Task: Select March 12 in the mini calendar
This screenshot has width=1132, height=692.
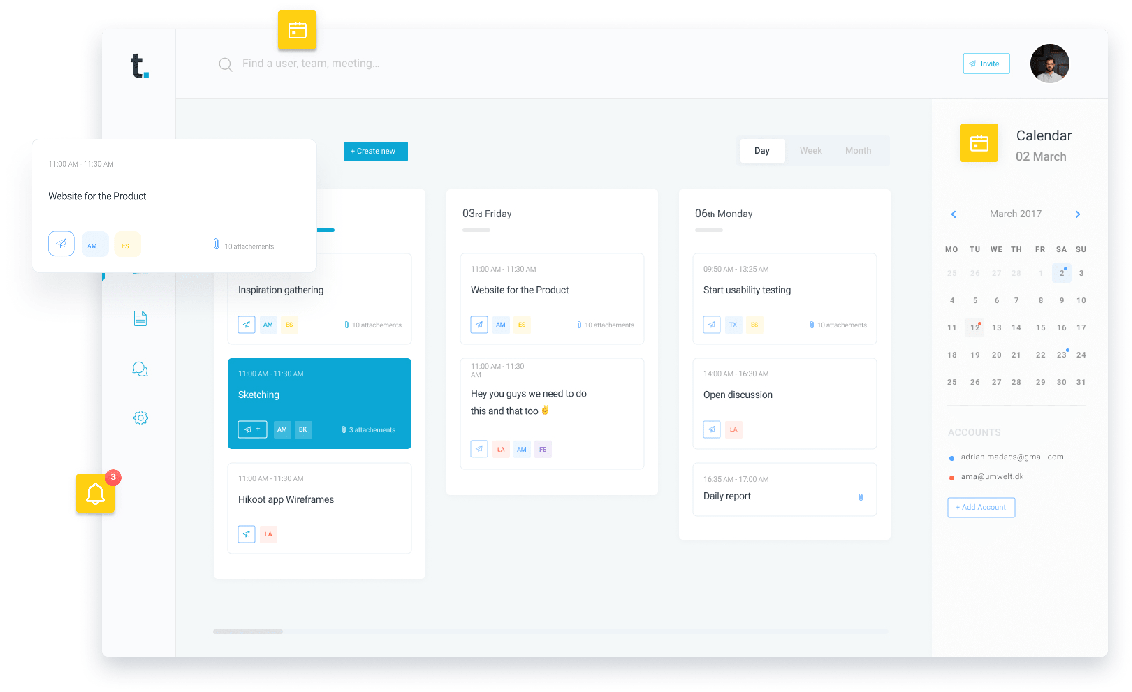Action: tap(974, 327)
